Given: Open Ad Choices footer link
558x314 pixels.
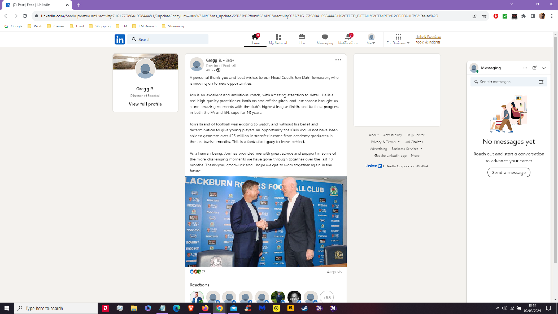Looking at the screenshot, I should pyautogui.click(x=414, y=142).
